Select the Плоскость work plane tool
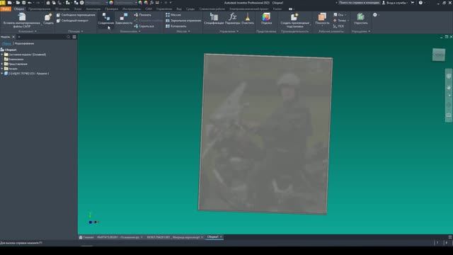Viewport: 453px width, 255px height. coord(322,19)
